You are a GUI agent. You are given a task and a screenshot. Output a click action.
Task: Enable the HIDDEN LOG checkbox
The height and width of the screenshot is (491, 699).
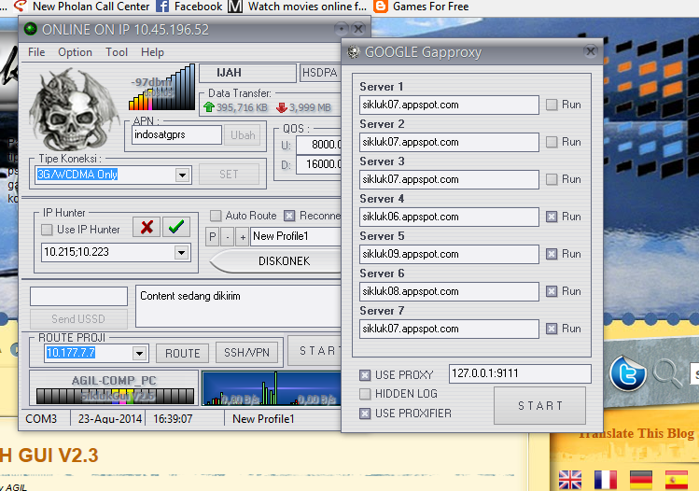click(365, 394)
